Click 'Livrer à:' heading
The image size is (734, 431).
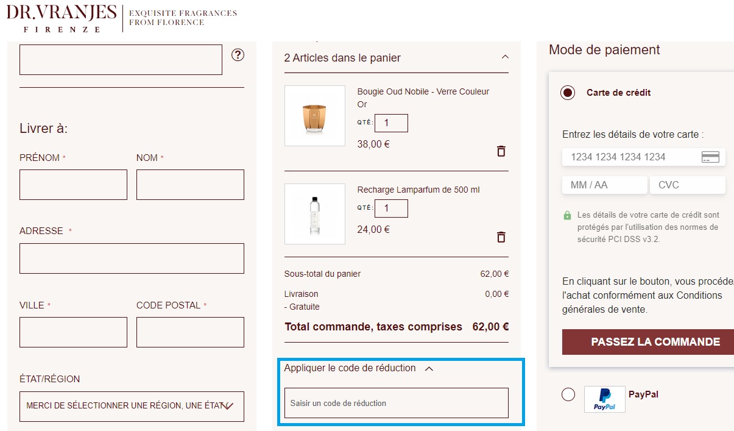click(x=44, y=129)
